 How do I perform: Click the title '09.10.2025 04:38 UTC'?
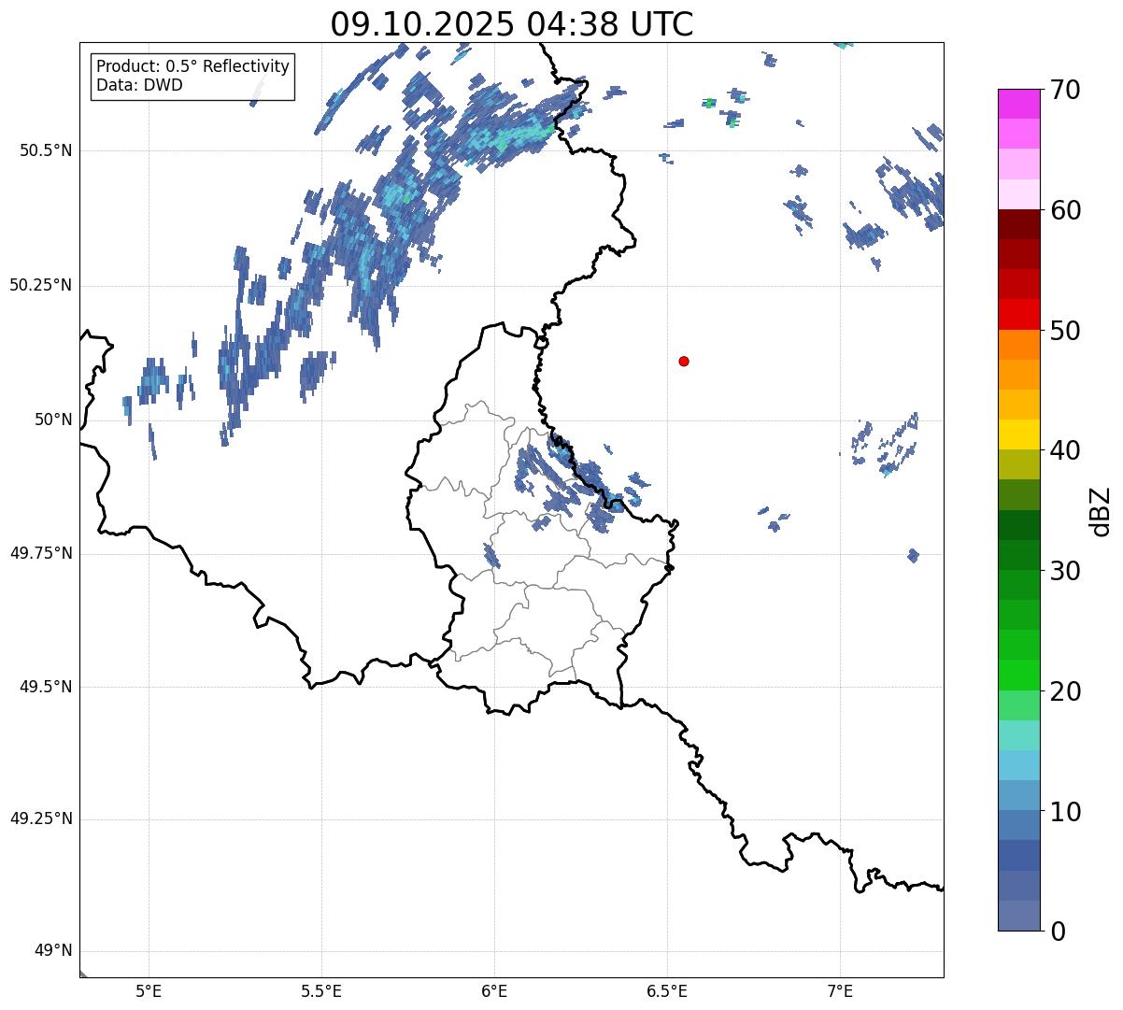pyautogui.click(x=512, y=23)
